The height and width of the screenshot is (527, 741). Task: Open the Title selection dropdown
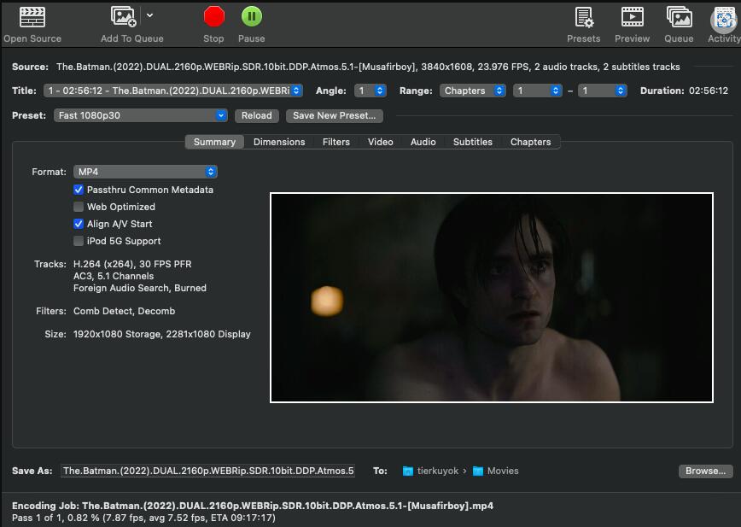click(x=173, y=91)
